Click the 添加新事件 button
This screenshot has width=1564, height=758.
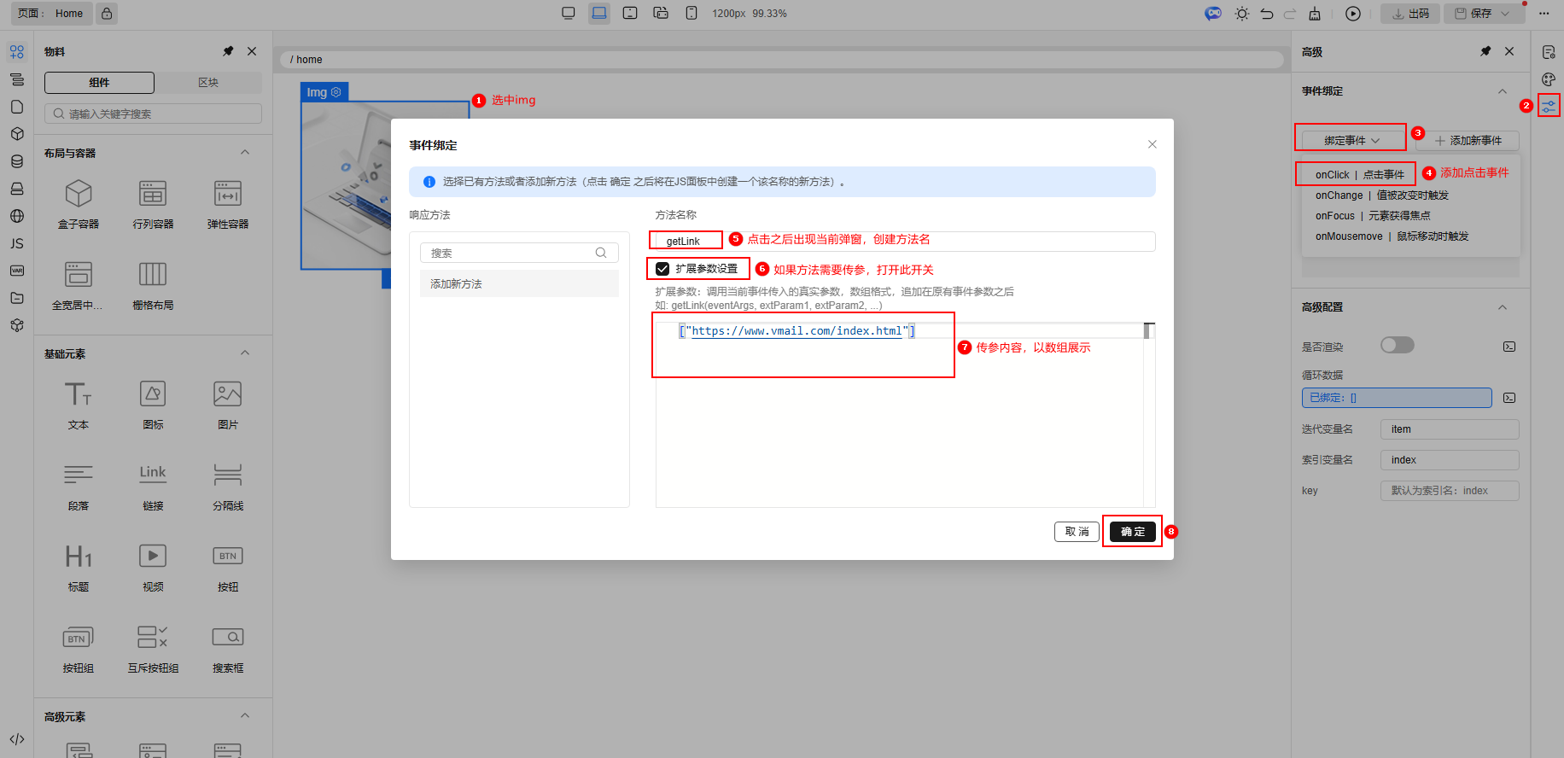(1468, 140)
